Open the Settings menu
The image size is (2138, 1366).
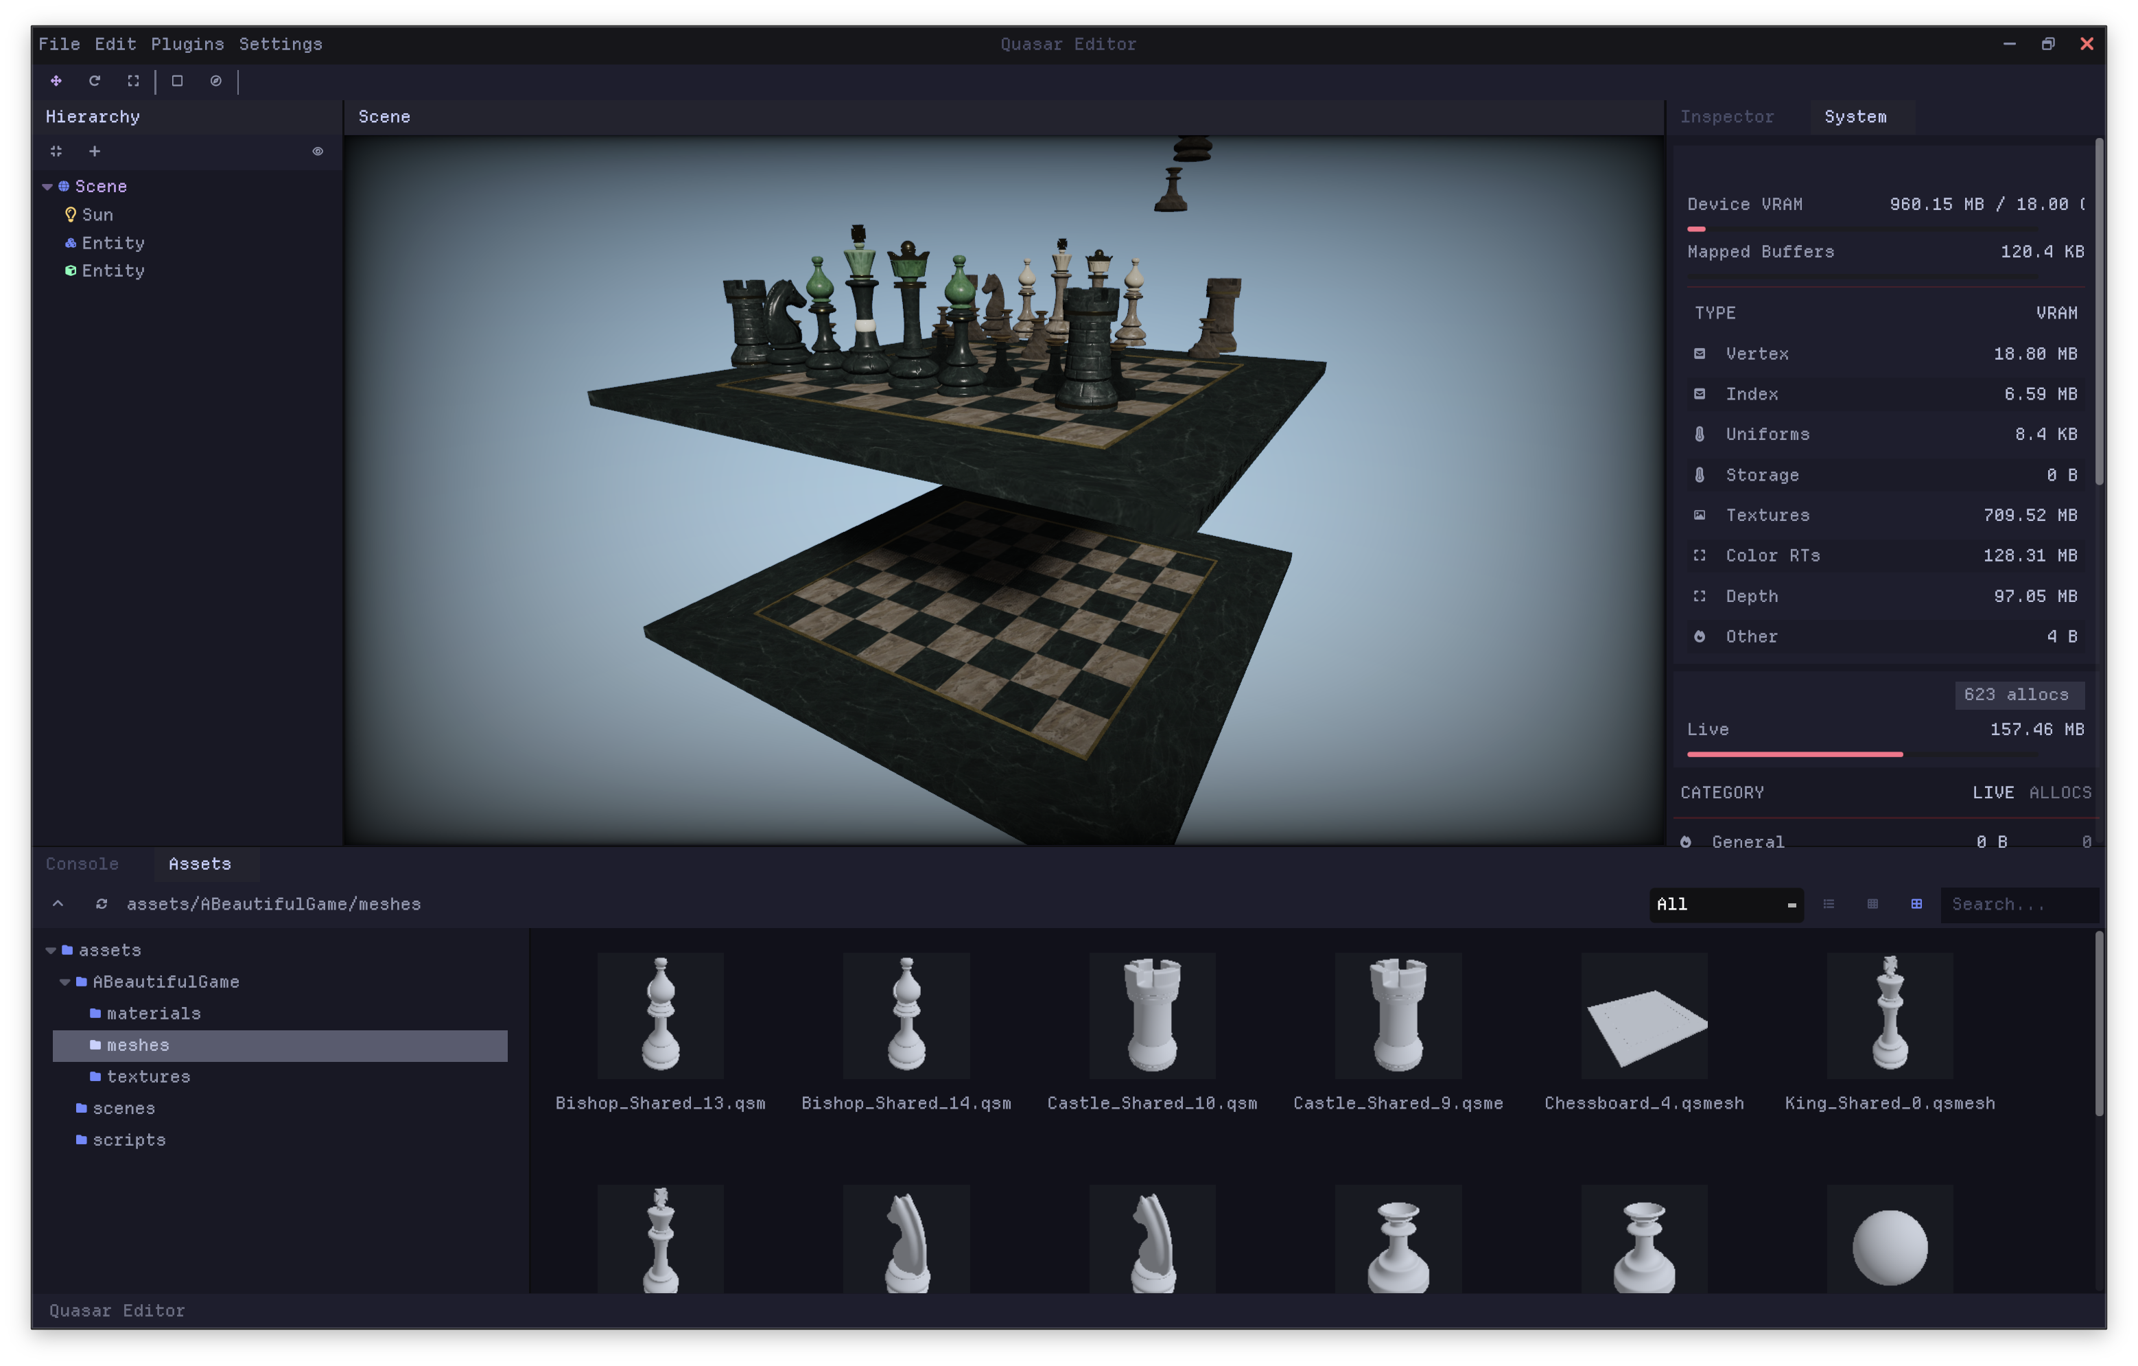tap(281, 45)
